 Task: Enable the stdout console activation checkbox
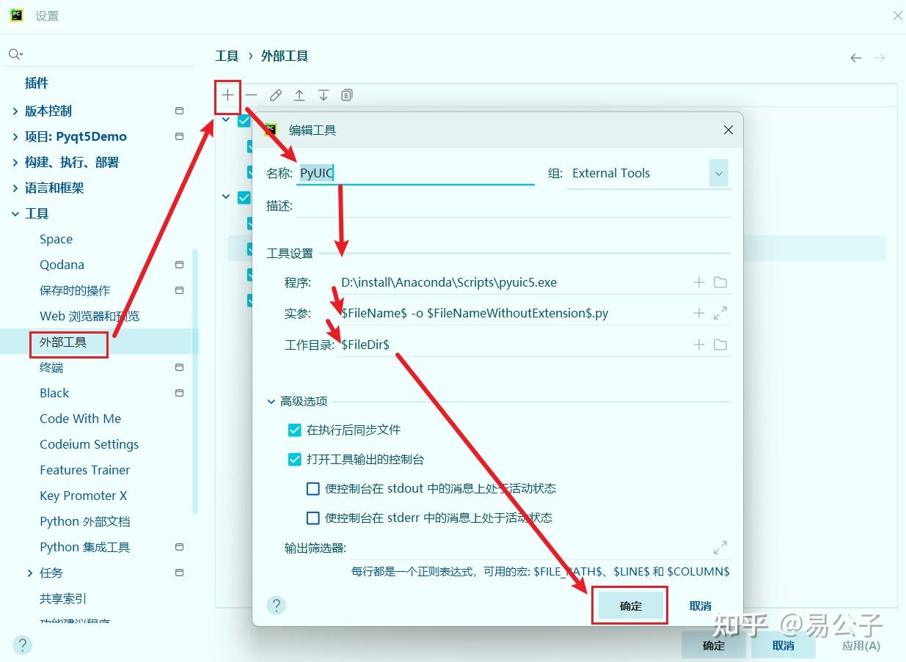pos(313,488)
